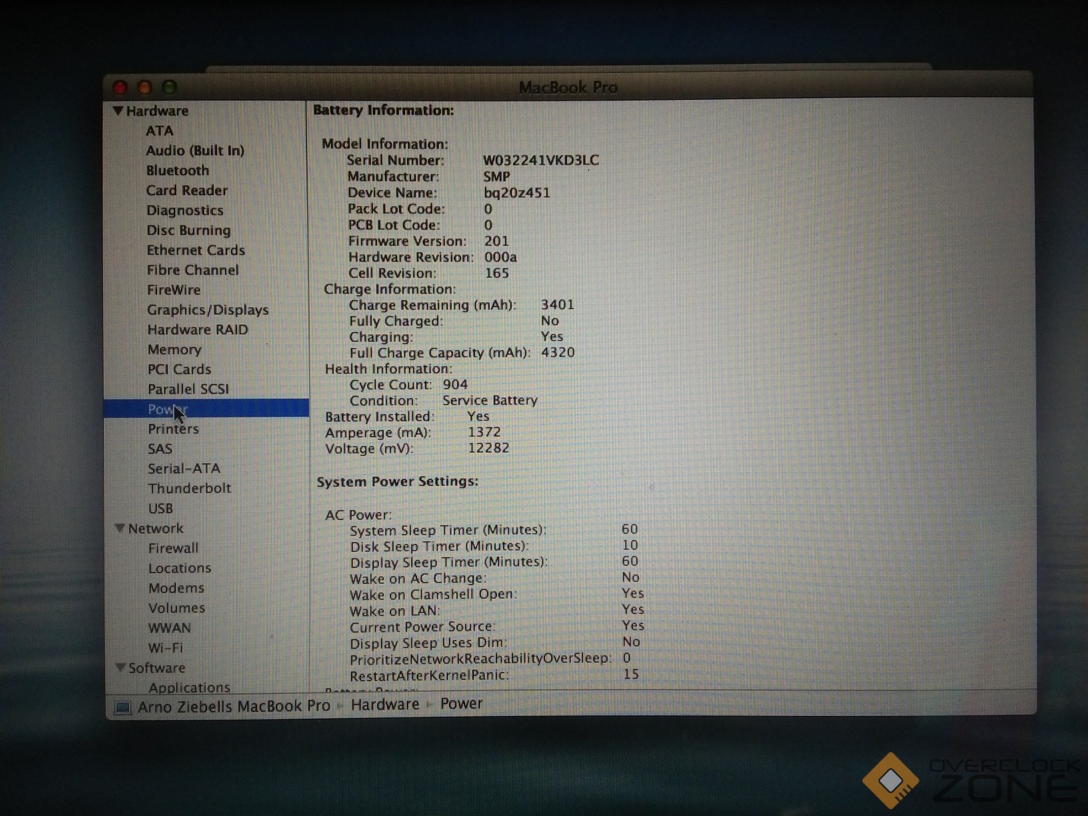Open Thunderbolt information
The width and height of the screenshot is (1088, 816).
click(190, 488)
